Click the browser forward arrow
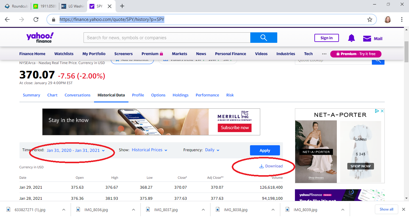This screenshot has width=409, height=218. tap(22, 19)
